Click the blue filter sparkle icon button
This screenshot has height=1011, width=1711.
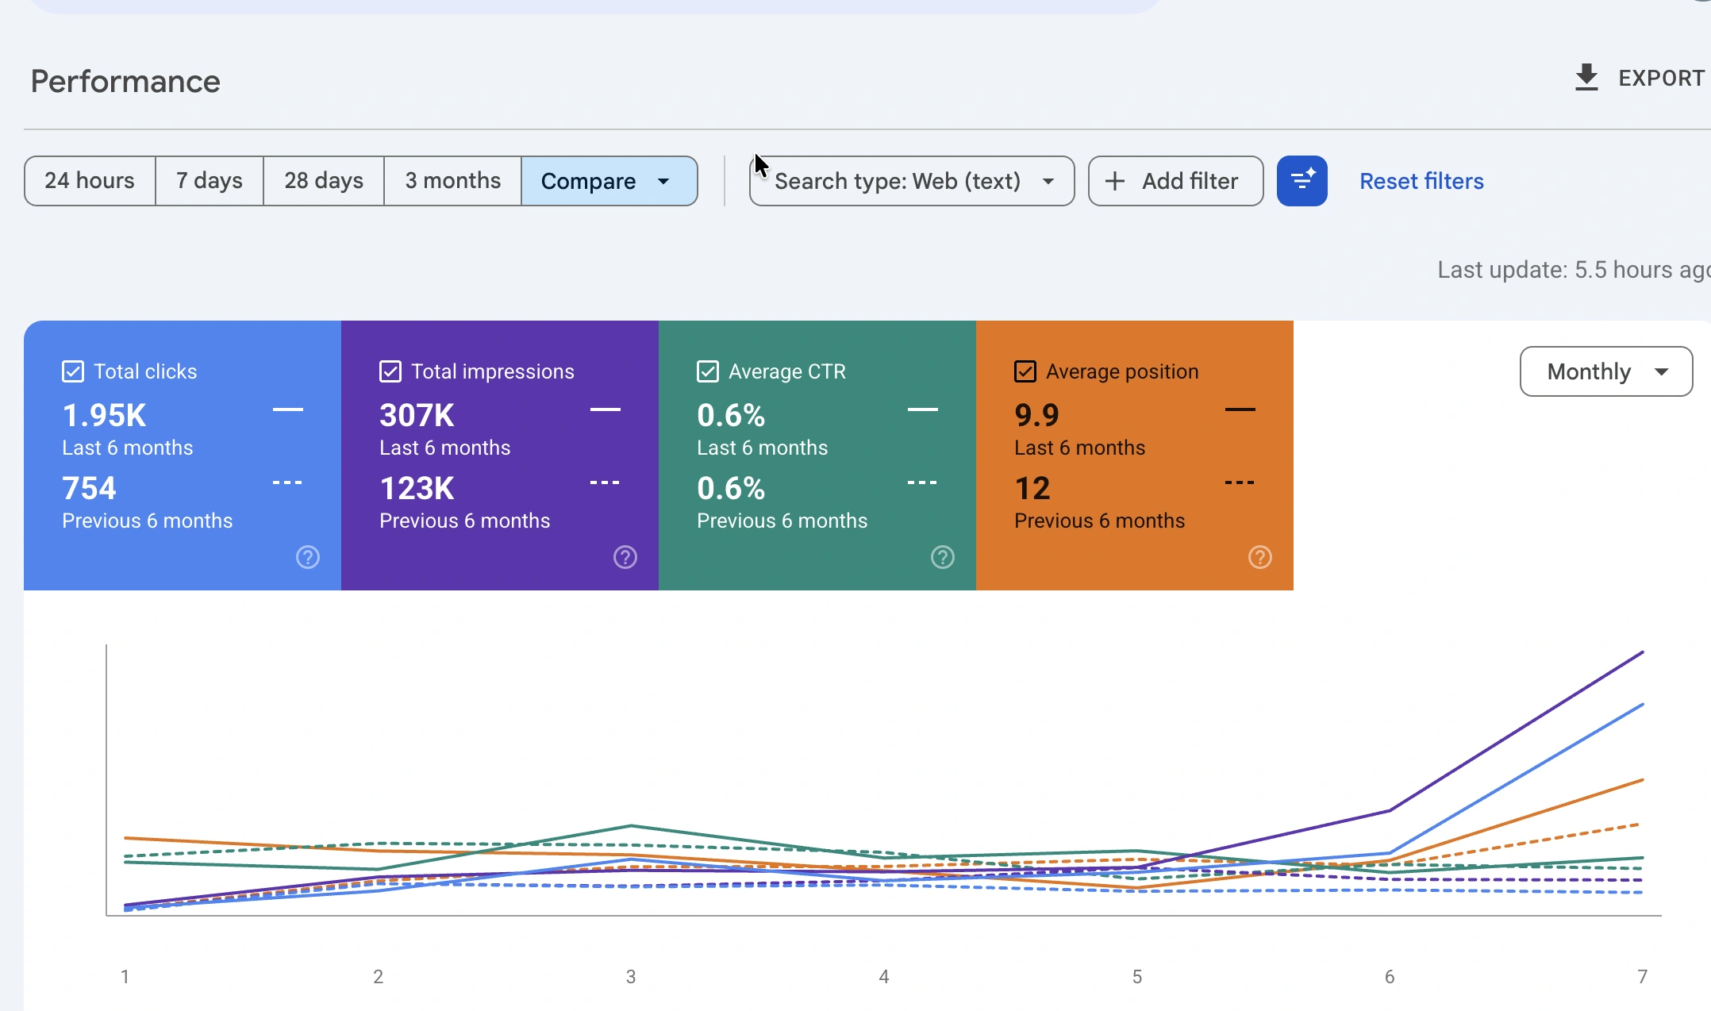pyautogui.click(x=1302, y=181)
